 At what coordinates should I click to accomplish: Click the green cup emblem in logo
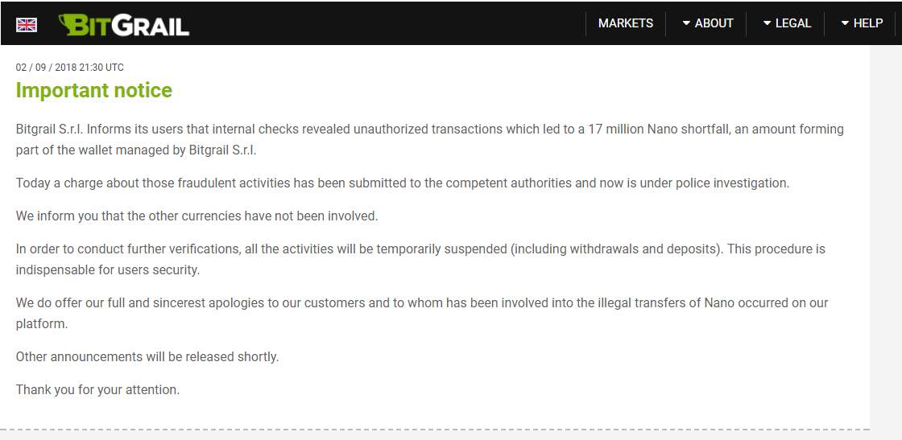(x=72, y=25)
